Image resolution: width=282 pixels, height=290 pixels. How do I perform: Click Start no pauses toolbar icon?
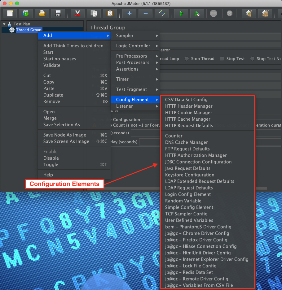197,13
